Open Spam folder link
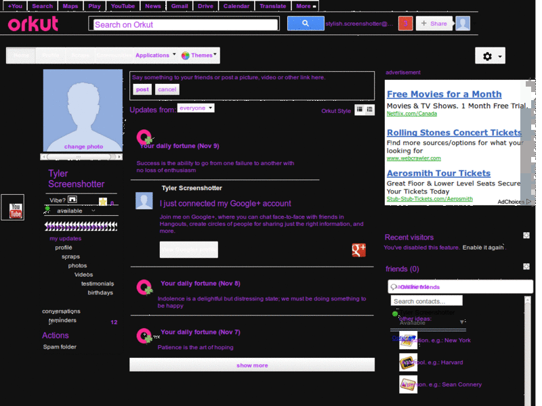Viewport: 542px width, 406px height. pos(60,346)
